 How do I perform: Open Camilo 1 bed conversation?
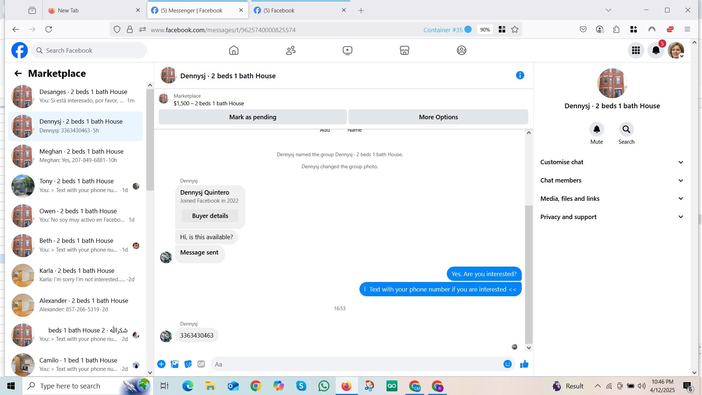[75, 365]
